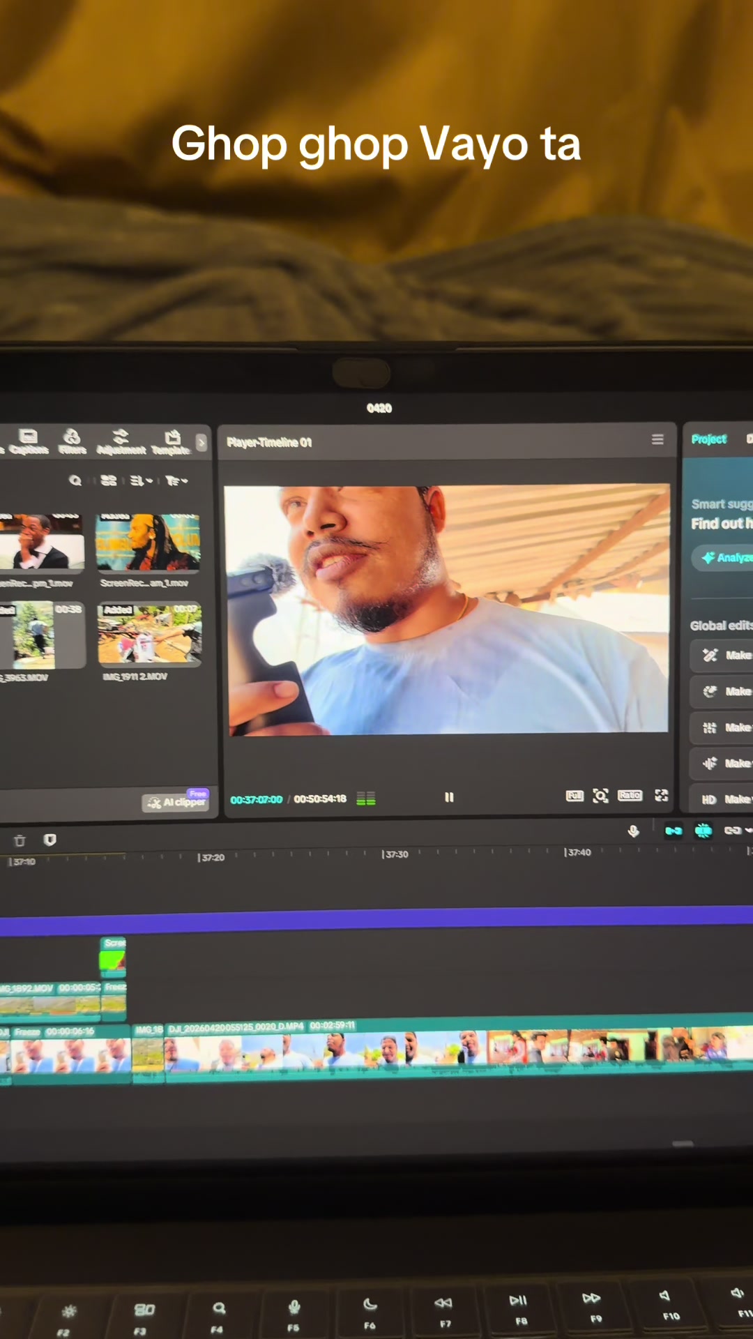Click the Global edits heading

721,626
